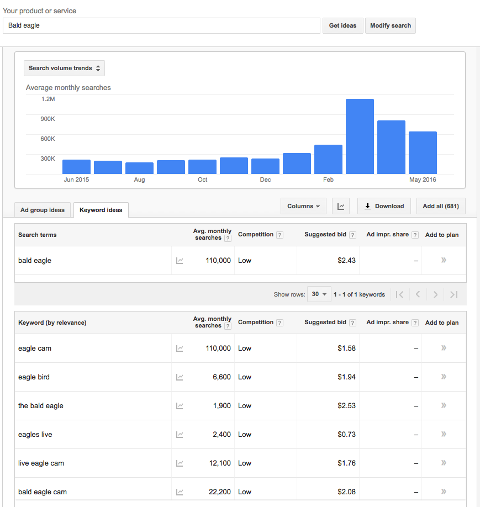The image size is (480, 507).
Task: Click the 'eagle cam' keyword text
Action: click(x=35, y=348)
